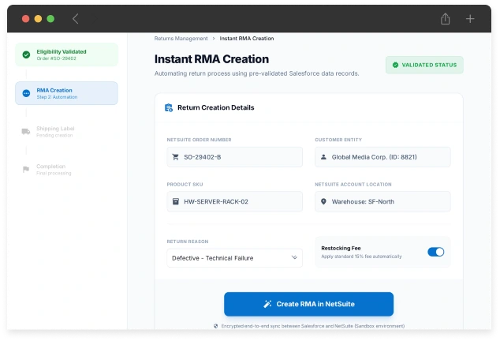The width and height of the screenshot is (500, 341).
Task: Click the Instant RMA Creation breadcrumb
Action: 247,39
